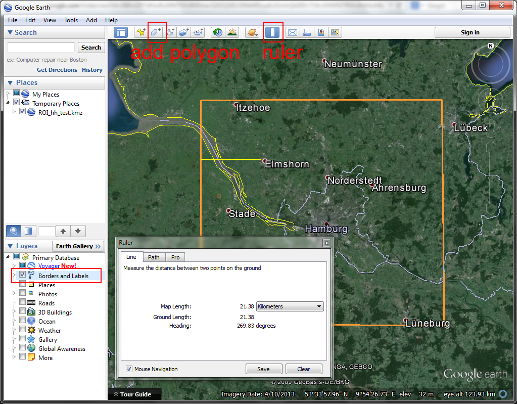Expand the My Places tree node
The height and width of the screenshot is (404, 517).
8,94
